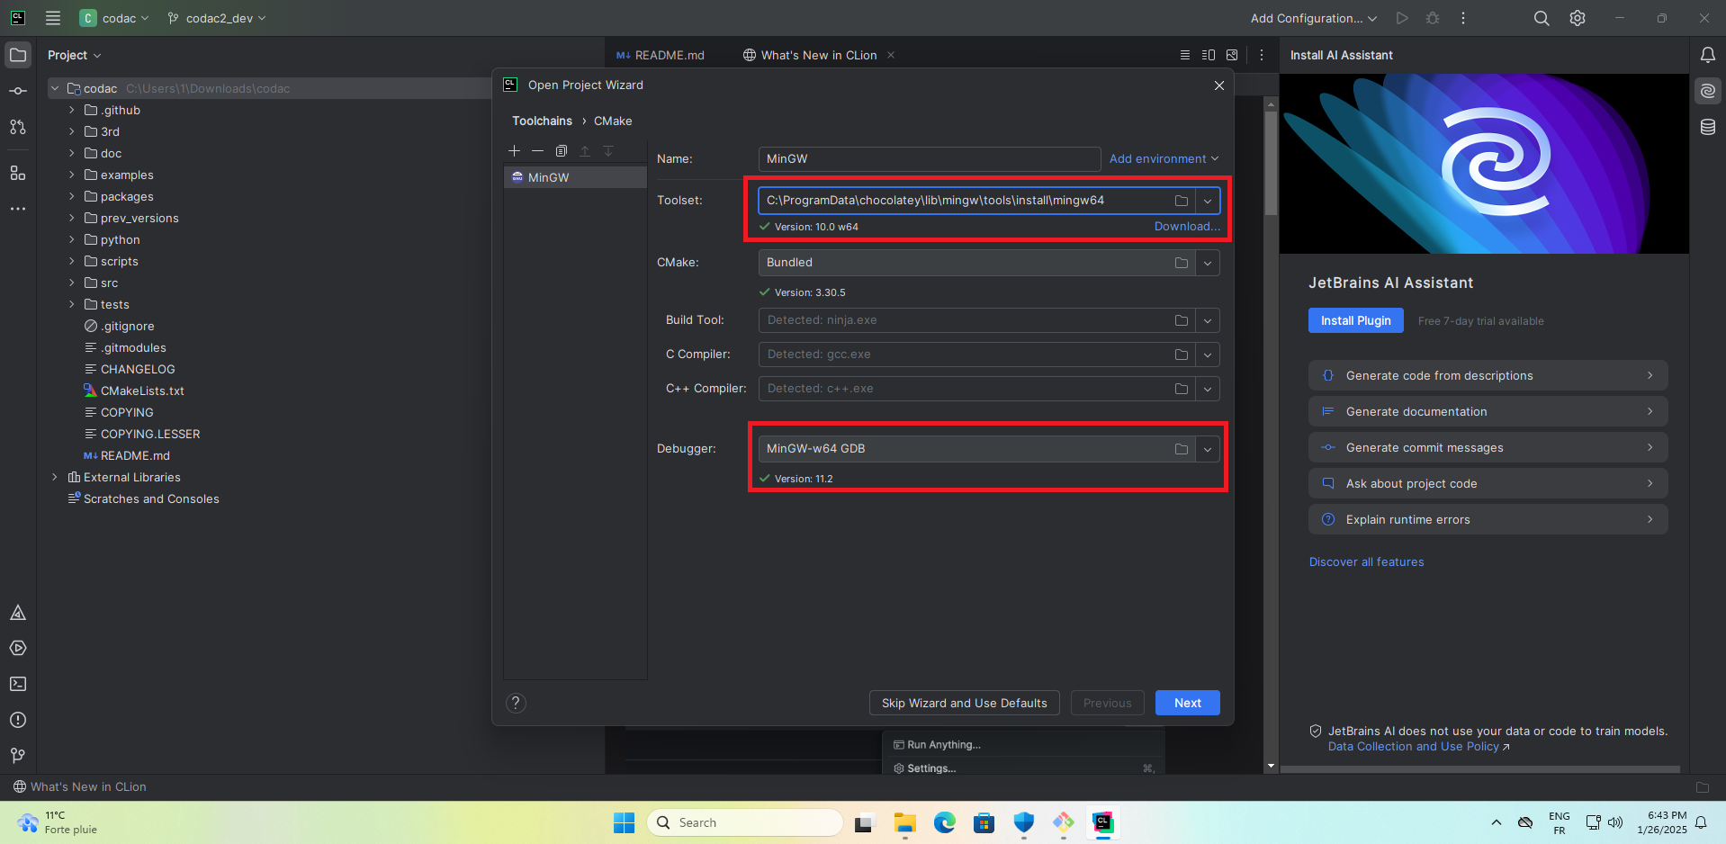Open the CMake tool window icon

click(18, 613)
